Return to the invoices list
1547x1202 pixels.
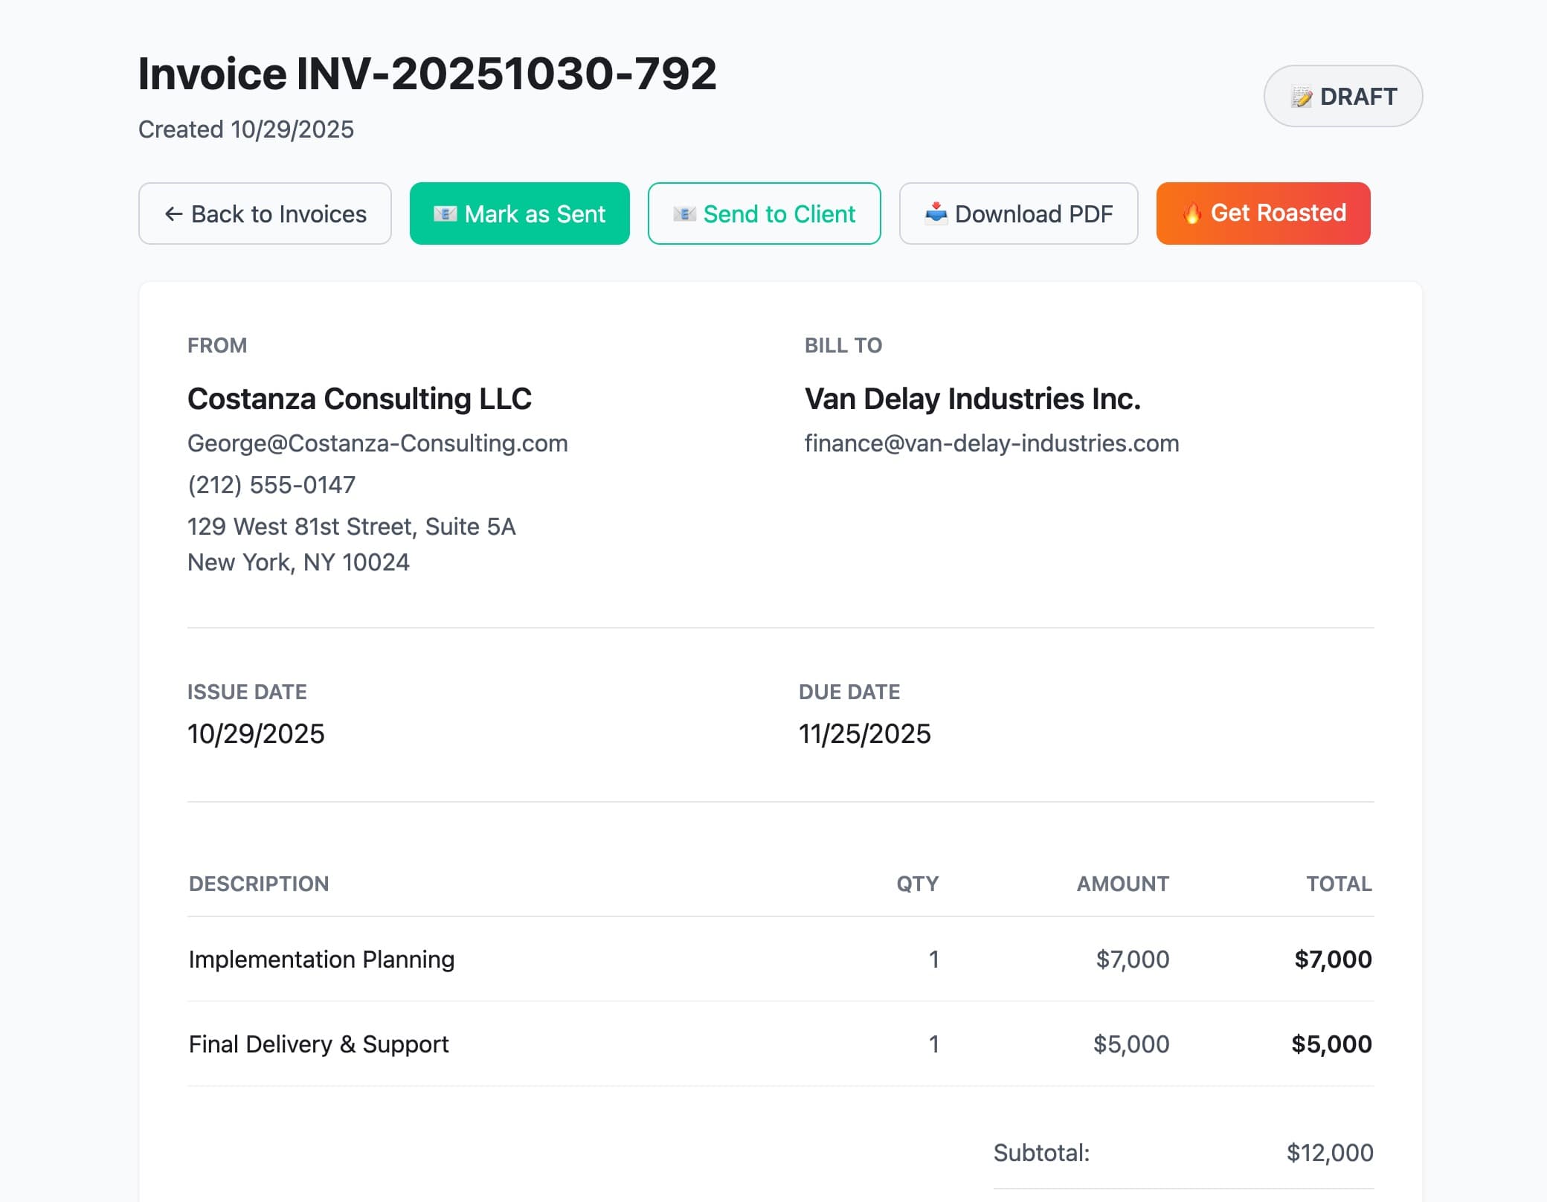(x=265, y=214)
